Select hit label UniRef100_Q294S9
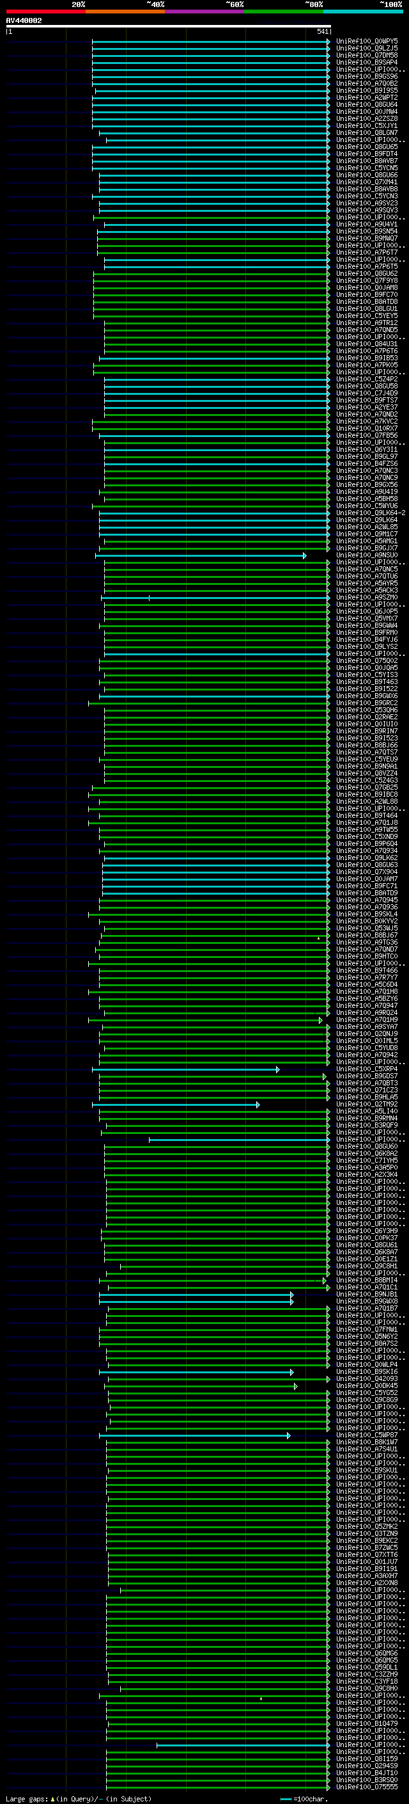Image resolution: width=409 pixels, height=1804 pixels. pos(367,1766)
